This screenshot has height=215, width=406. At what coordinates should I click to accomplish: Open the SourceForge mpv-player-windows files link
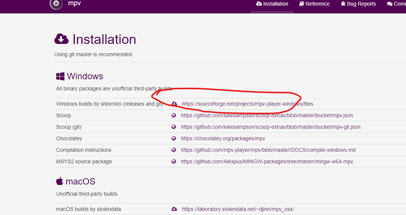coord(248,104)
